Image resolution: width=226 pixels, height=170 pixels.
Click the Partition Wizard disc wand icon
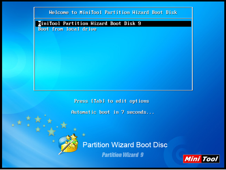(x=68, y=144)
